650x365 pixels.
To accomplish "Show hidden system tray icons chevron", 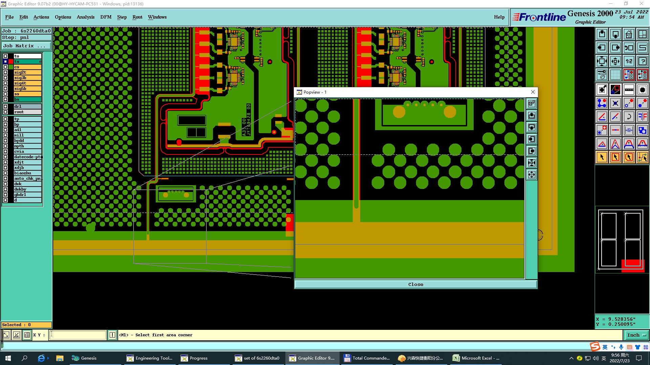I will click(571, 358).
